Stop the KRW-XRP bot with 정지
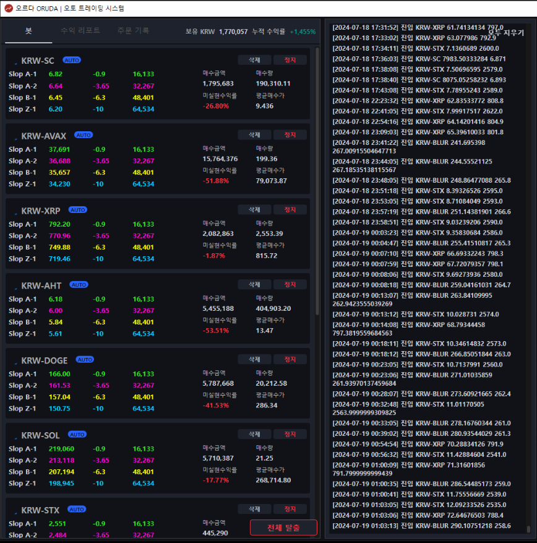The width and height of the screenshot is (537, 543). coord(290,209)
